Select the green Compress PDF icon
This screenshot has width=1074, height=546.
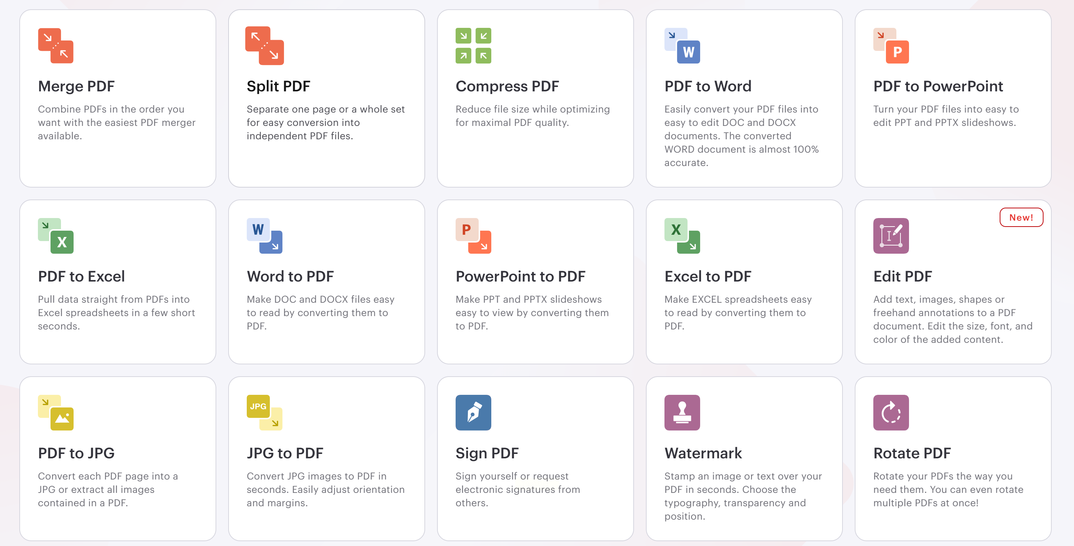click(x=473, y=46)
